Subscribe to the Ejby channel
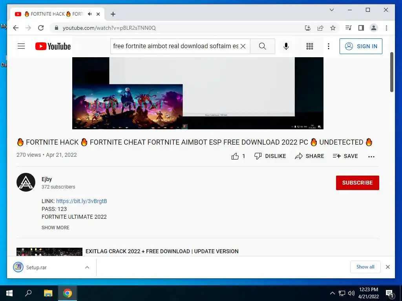 tap(357, 183)
